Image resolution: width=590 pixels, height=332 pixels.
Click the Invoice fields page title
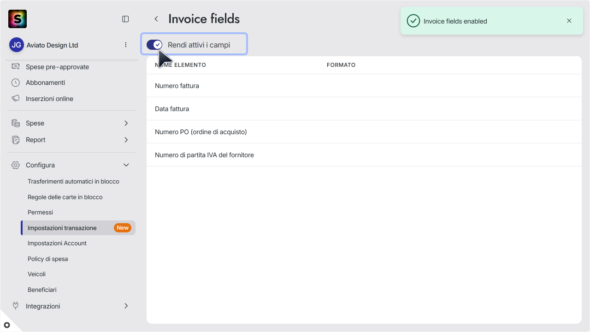pyautogui.click(x=204, y=19)
